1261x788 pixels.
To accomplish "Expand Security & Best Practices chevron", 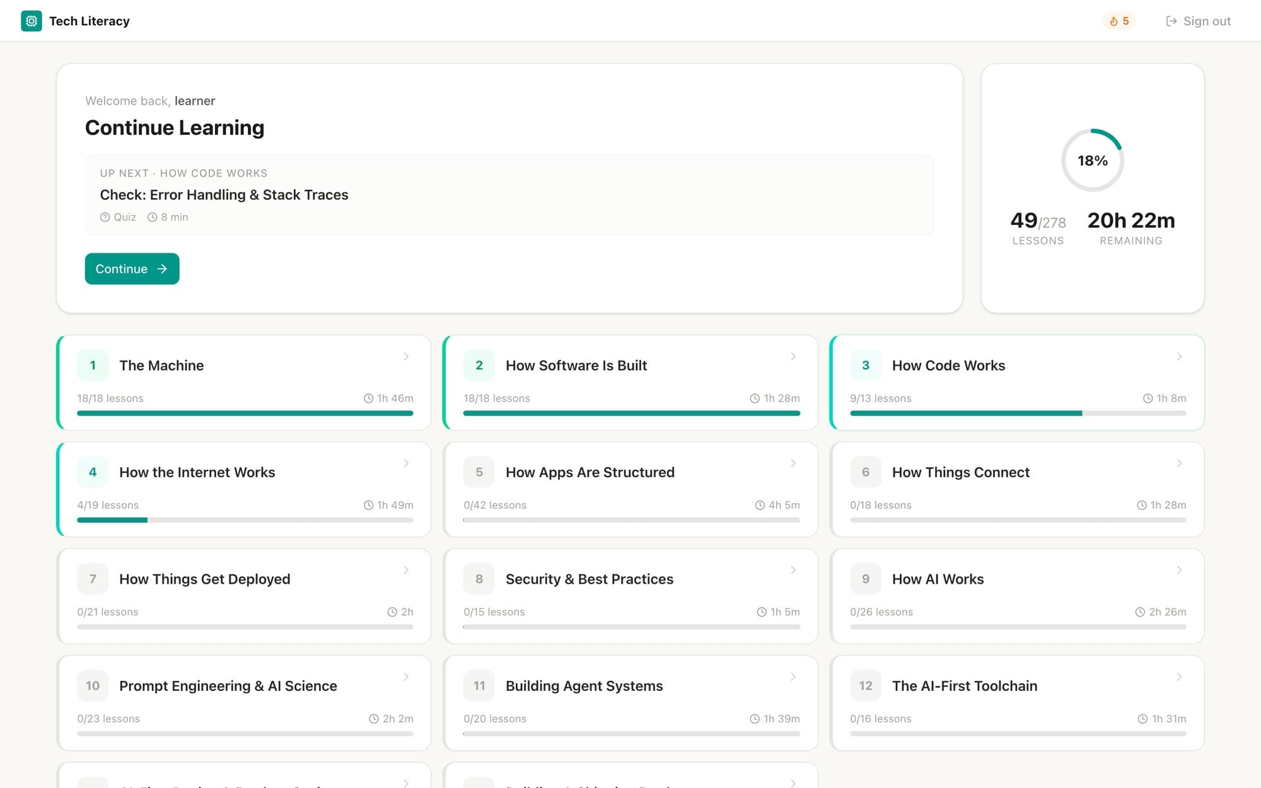I will 793,570.
